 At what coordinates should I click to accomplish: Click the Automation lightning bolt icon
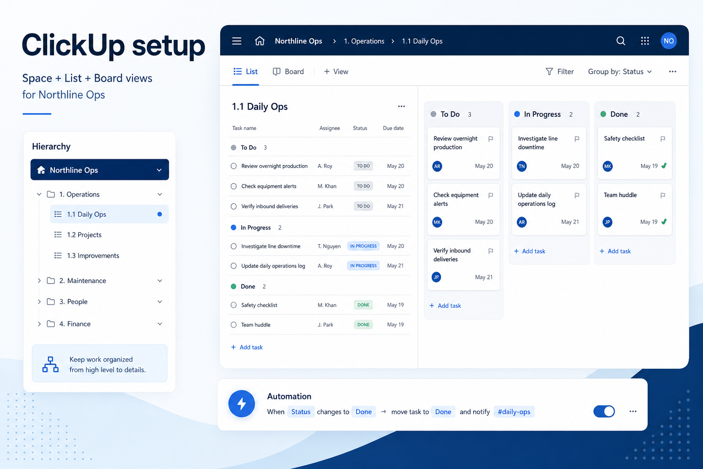click(242, 404)
